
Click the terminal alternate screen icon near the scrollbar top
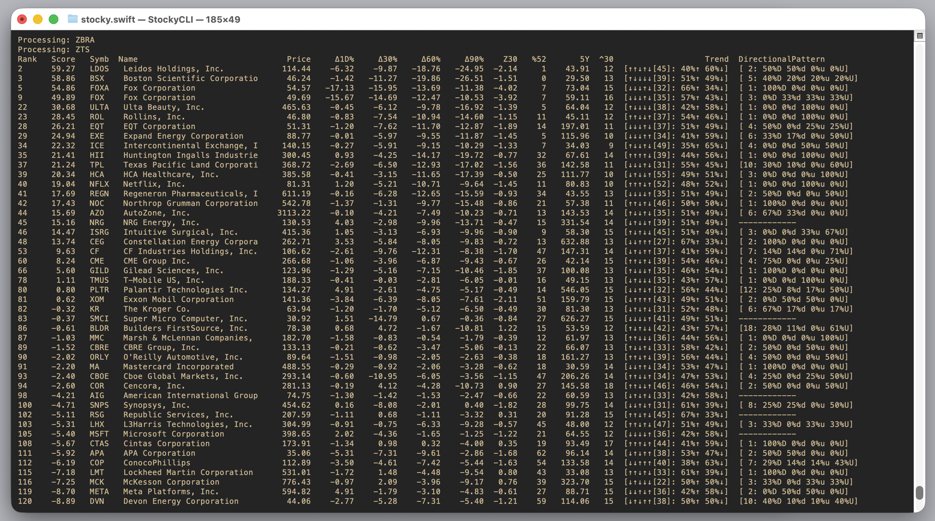click(x=920, y=36)
